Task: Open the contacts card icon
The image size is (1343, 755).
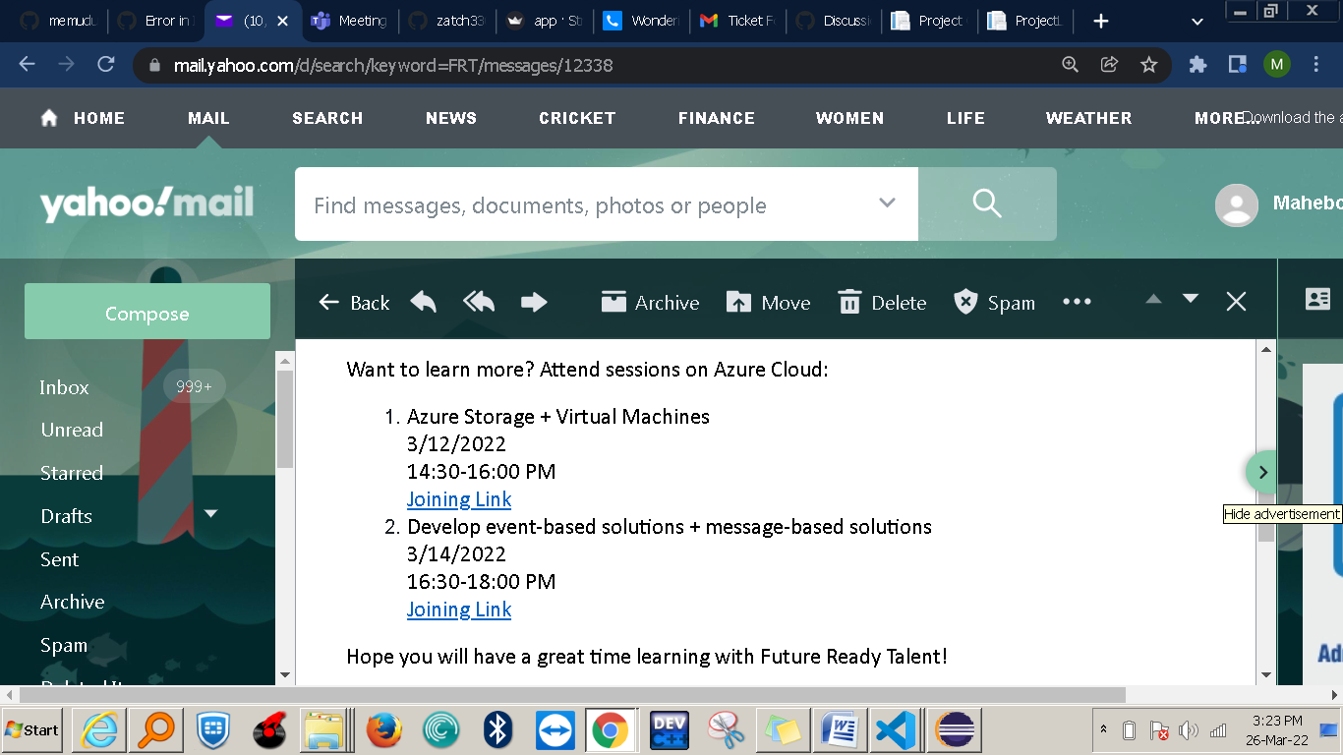Action: (1317, 299)
